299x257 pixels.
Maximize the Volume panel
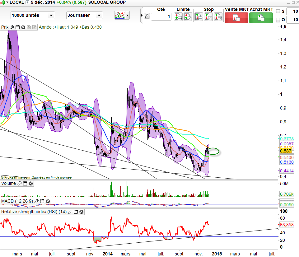click(25, 183)
